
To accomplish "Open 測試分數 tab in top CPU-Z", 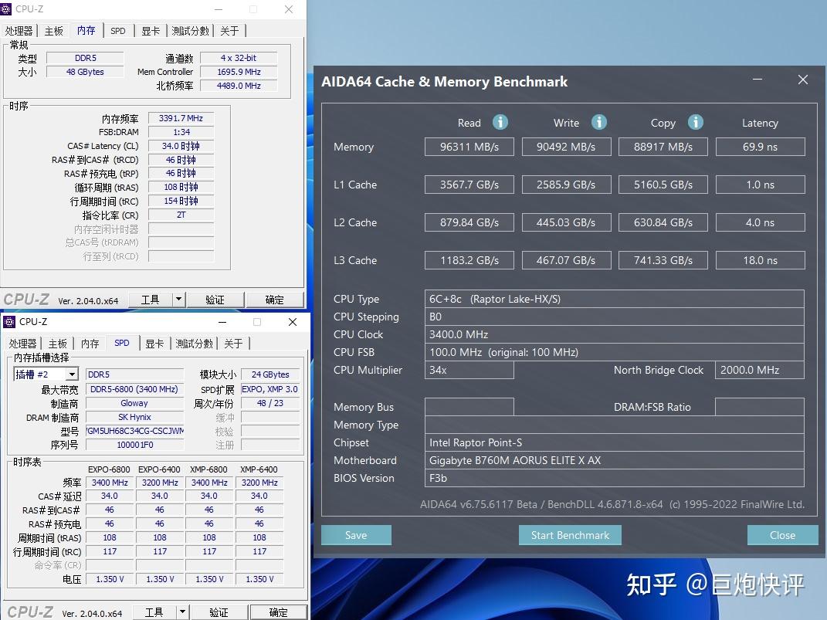I will (191, 31).
